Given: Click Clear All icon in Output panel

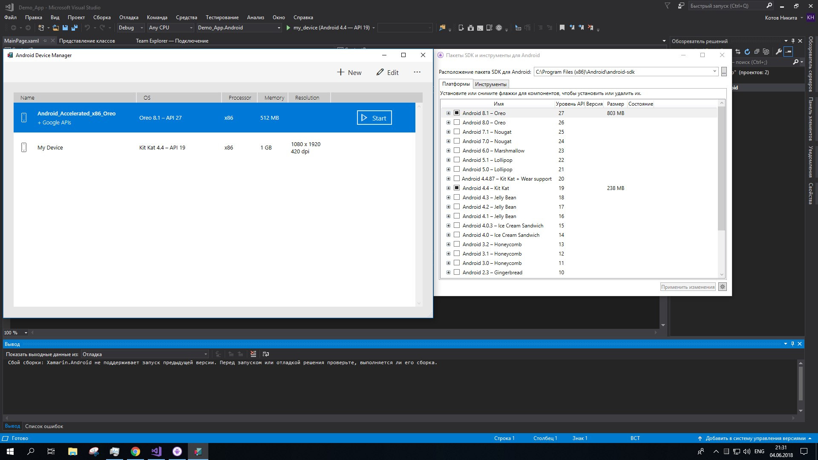Looking at the screenshot, I should (253, 354).
